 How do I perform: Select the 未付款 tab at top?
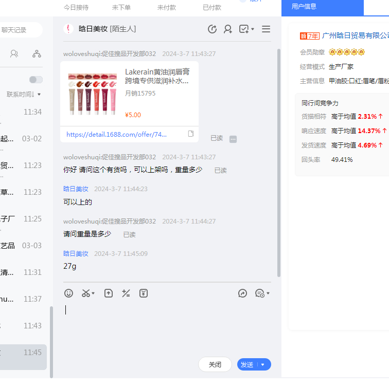point(167,8)
